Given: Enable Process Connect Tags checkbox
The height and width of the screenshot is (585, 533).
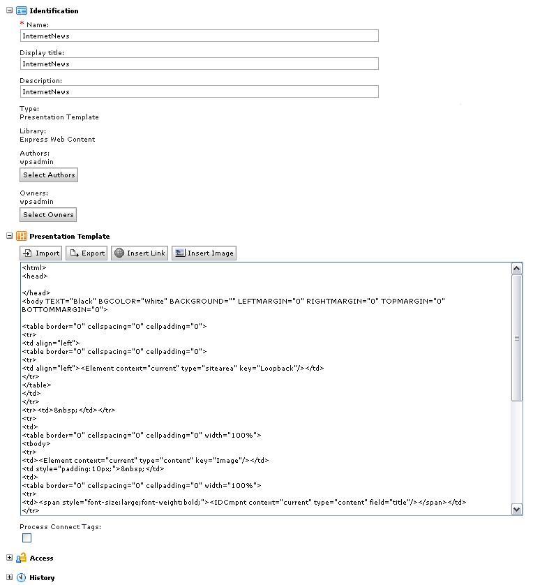Looking at the screenshot, I should pos(27,538).
